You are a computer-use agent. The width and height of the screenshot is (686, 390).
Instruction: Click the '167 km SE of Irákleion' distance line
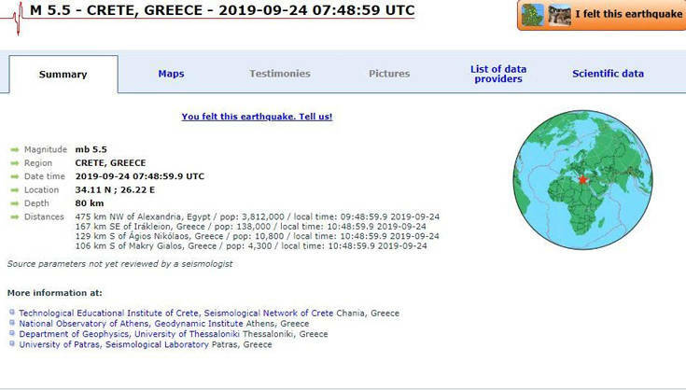pyautogui.click(x=251, y=227)
